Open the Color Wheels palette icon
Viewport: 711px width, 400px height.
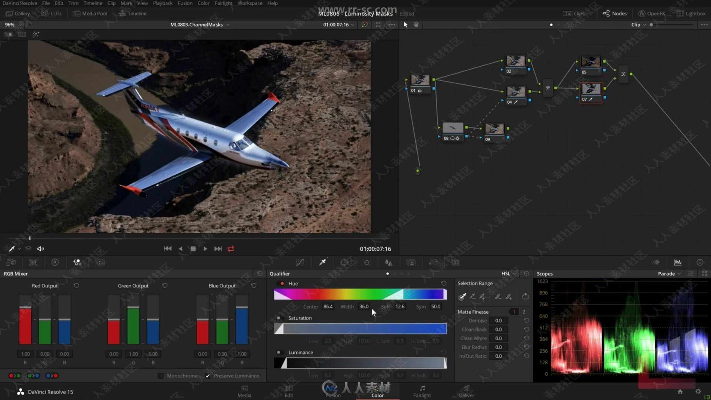pyautogui.click(x=55, y=262)
